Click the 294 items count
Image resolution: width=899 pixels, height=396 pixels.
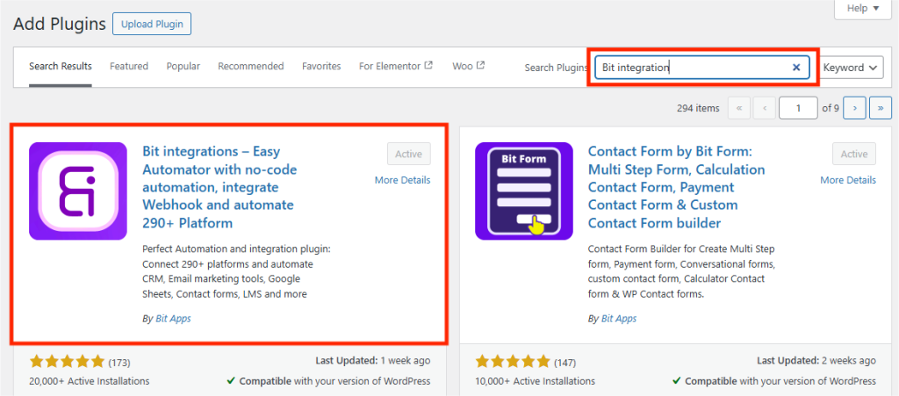pyautogui.click(x=698, y=108)
